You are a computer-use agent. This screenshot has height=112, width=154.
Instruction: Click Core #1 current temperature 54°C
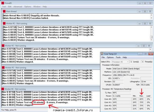point(122,102)
